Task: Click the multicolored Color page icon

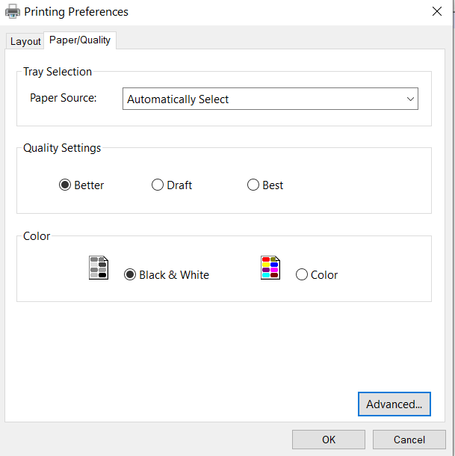Action: pos(270,268)
